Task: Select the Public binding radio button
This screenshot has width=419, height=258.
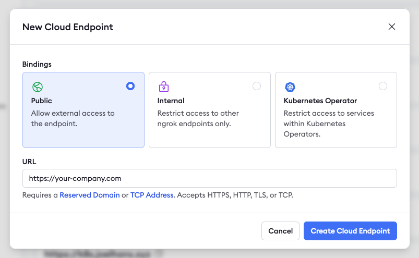Action: (130, 86)
